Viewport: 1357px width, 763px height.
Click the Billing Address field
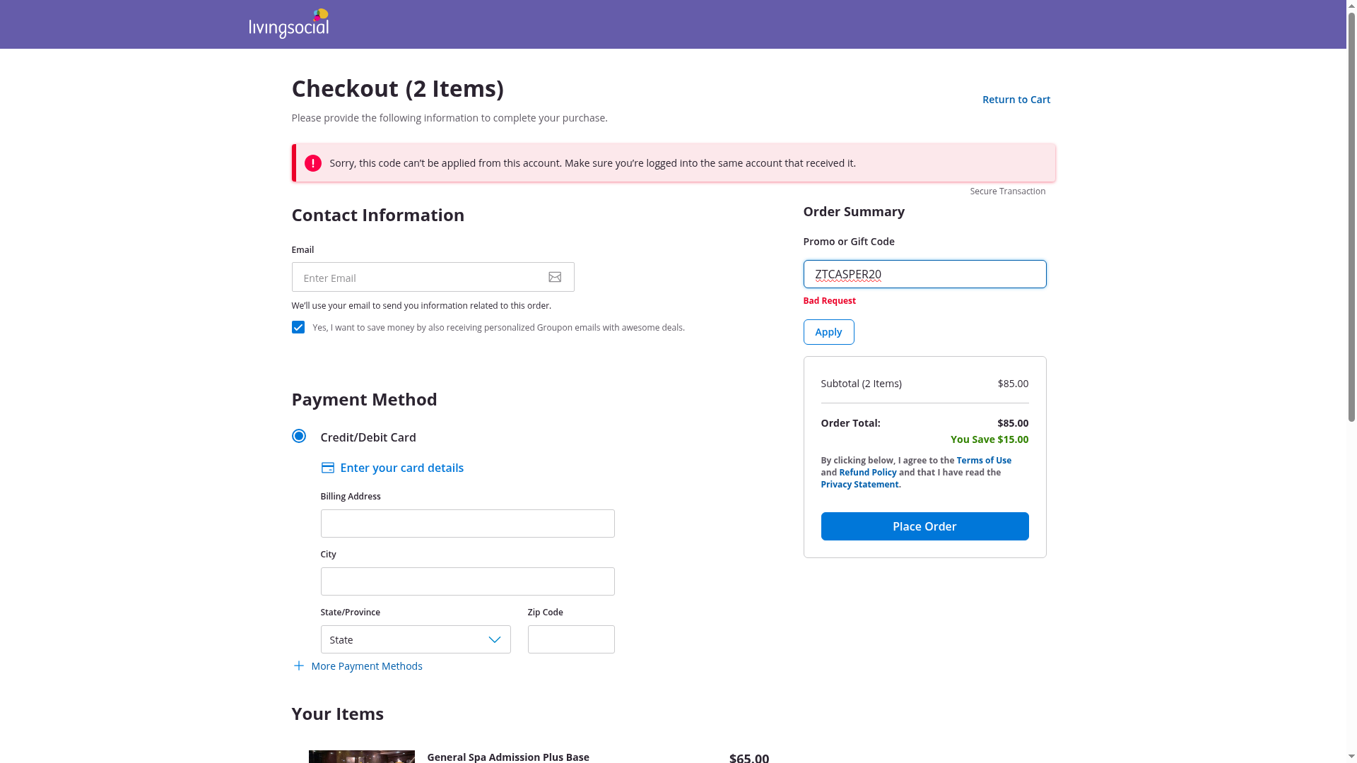click(468, 524)
